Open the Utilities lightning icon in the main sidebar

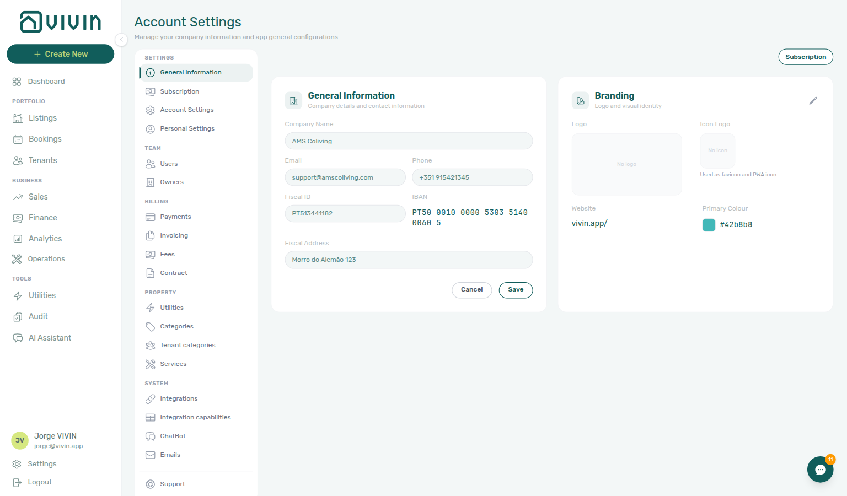click(x=18, y=296)
